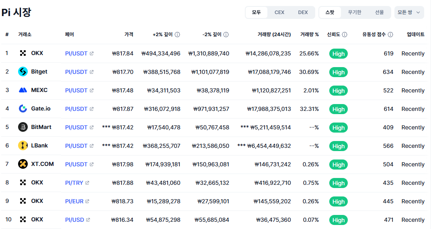
Task: Sort by 가격 column header
Action: point(129,35)
